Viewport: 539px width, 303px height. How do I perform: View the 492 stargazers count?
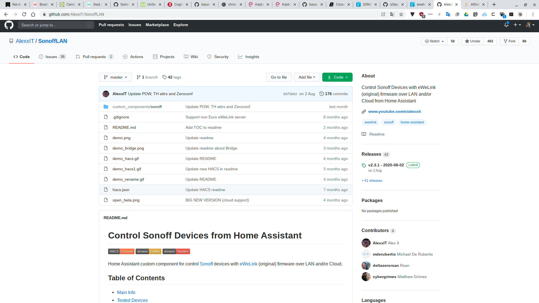(490, 41)
